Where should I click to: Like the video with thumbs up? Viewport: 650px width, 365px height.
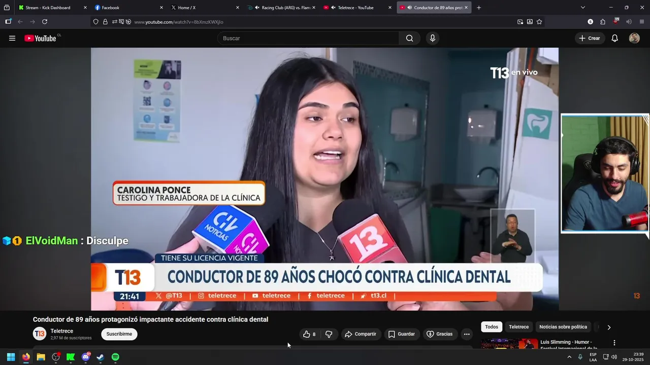point(310,334)
